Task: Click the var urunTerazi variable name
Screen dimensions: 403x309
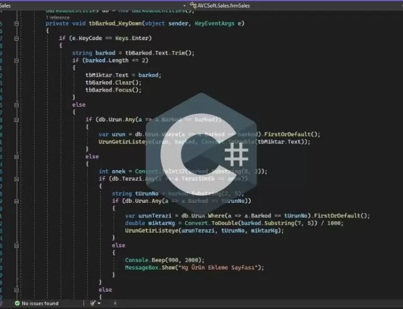Action: 154,215
